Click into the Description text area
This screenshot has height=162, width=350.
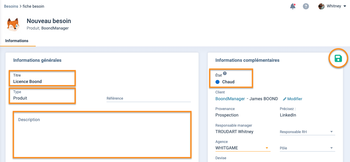102,135
